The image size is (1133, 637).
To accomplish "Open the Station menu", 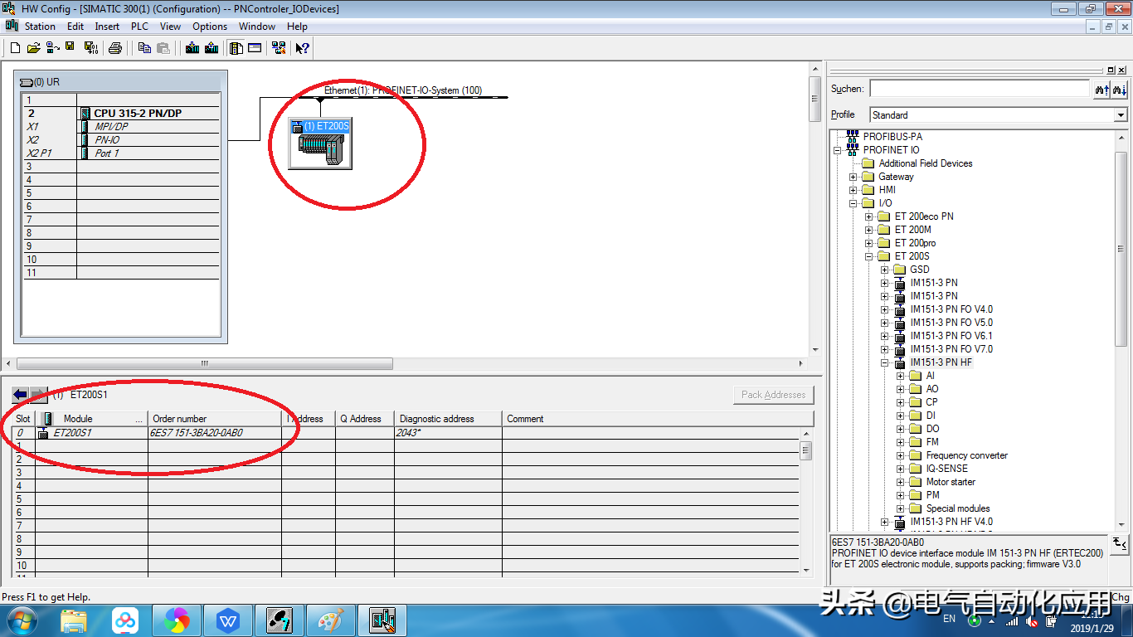I will pos(40,27).
